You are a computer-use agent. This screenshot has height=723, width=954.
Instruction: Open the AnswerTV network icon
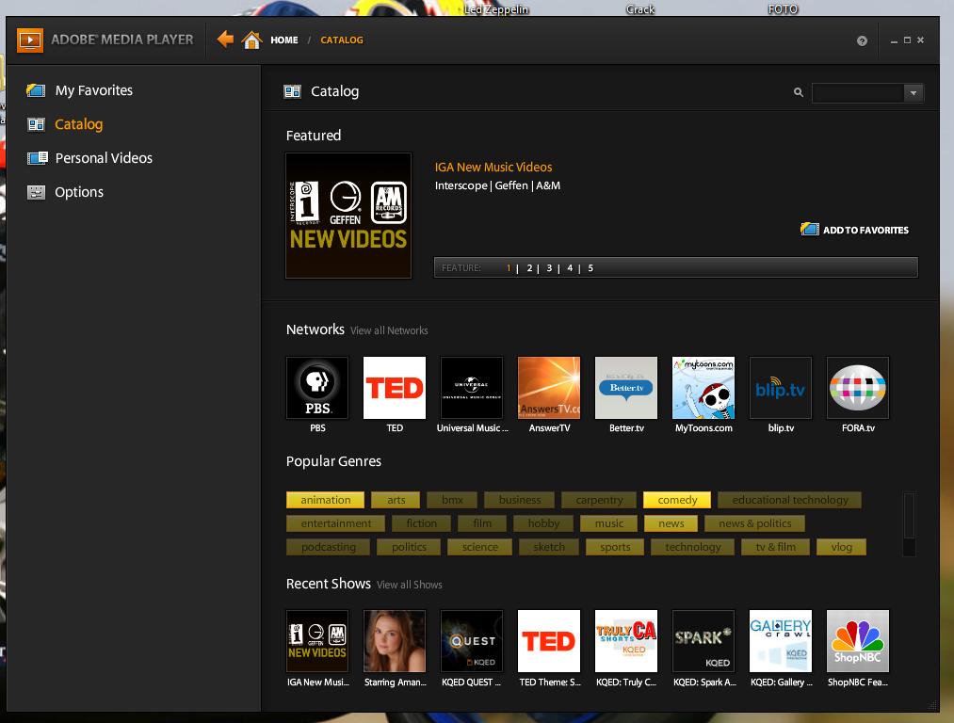tap(549, 388)
